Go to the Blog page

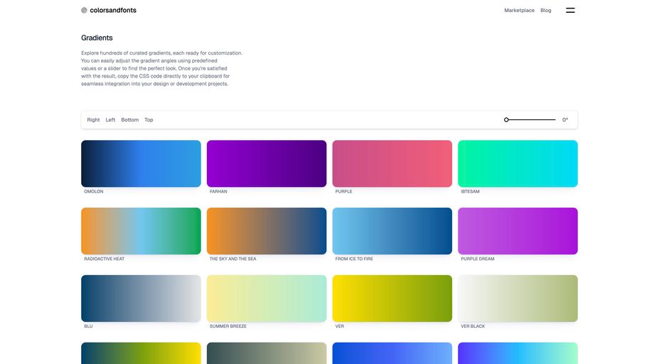545,11
